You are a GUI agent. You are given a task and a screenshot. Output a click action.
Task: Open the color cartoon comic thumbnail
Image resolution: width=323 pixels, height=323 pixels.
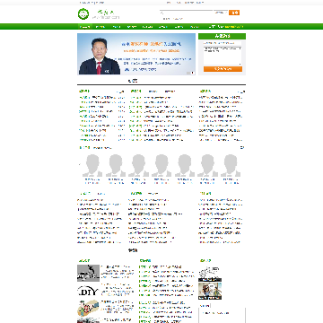click(x=210, y=292)
